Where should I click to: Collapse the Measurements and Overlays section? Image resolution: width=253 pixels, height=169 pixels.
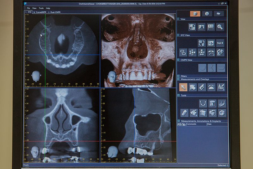coord(178,79)
